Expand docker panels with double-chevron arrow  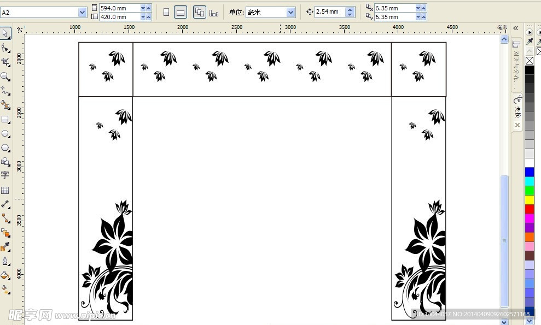point(515,28)
